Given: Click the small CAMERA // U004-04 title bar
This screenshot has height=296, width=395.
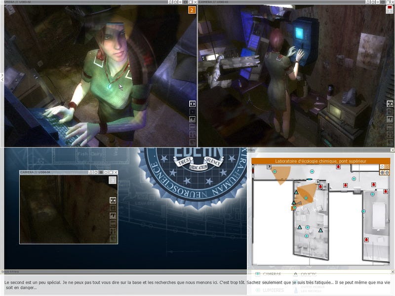Looking at the screenshot, I should coord(54,172).
